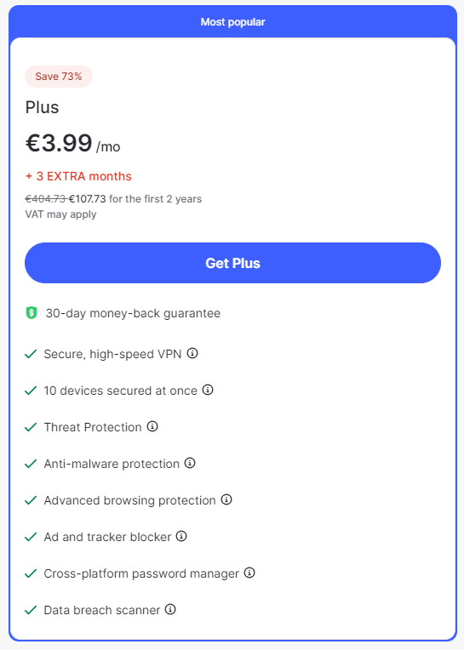Viewport: 464px width, 650px height.
Task: Click the Get Plus button
Action: pos(232,263)
